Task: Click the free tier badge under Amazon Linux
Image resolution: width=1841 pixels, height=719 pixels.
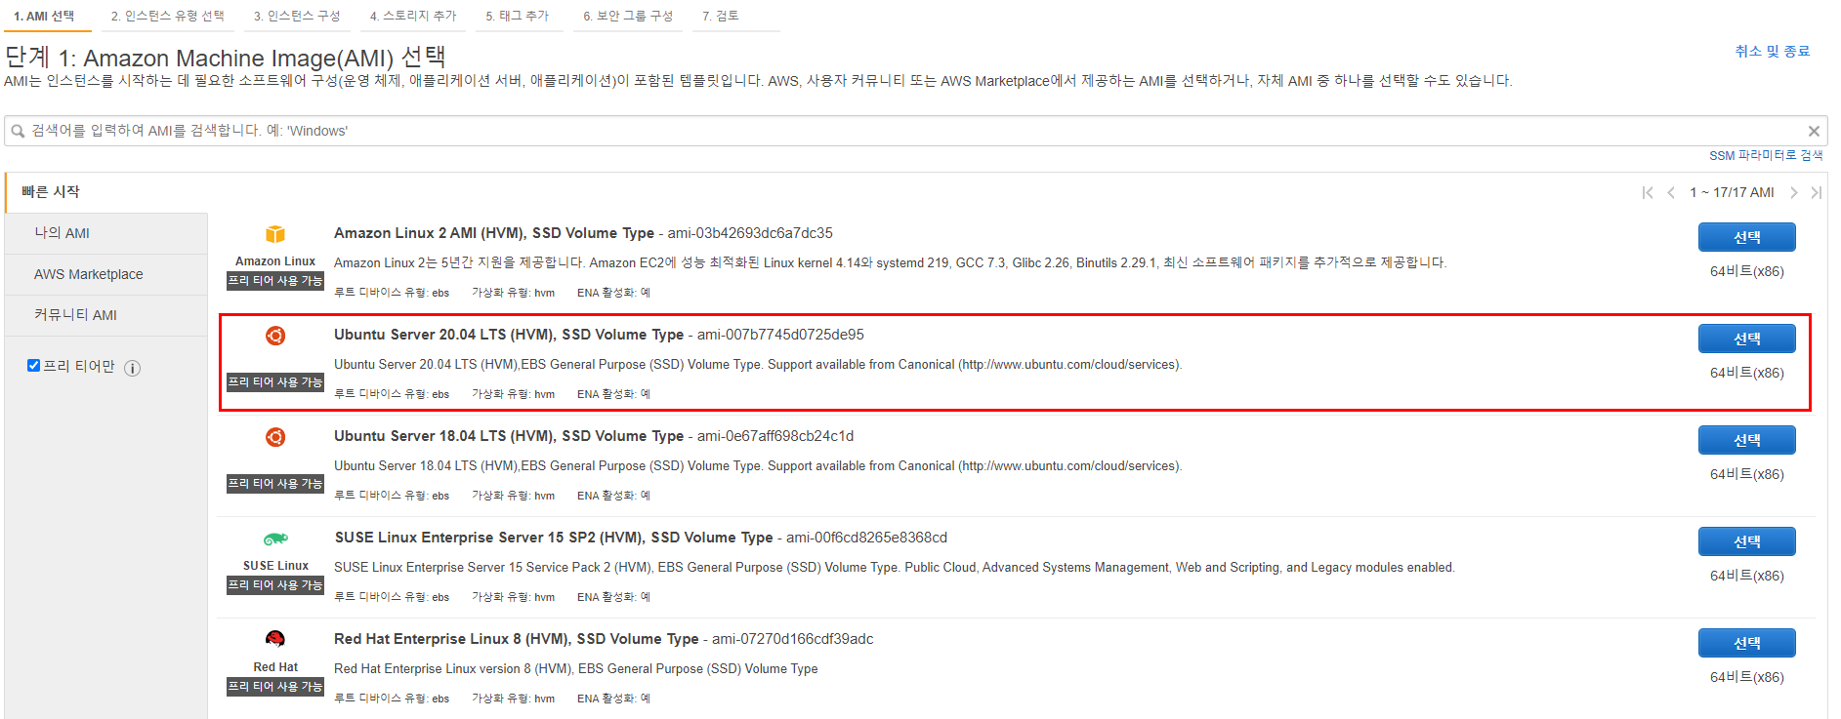Action: (275, 281)
